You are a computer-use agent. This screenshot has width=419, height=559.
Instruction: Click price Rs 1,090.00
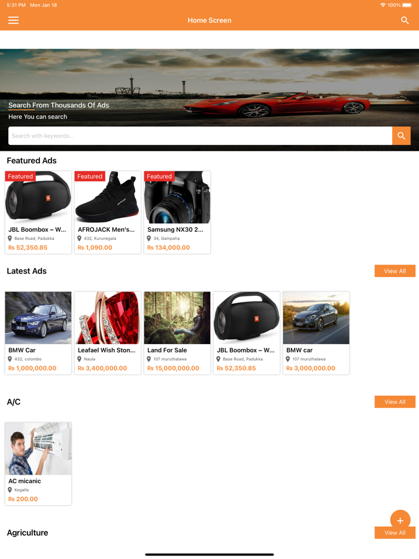tap(95, 247)
